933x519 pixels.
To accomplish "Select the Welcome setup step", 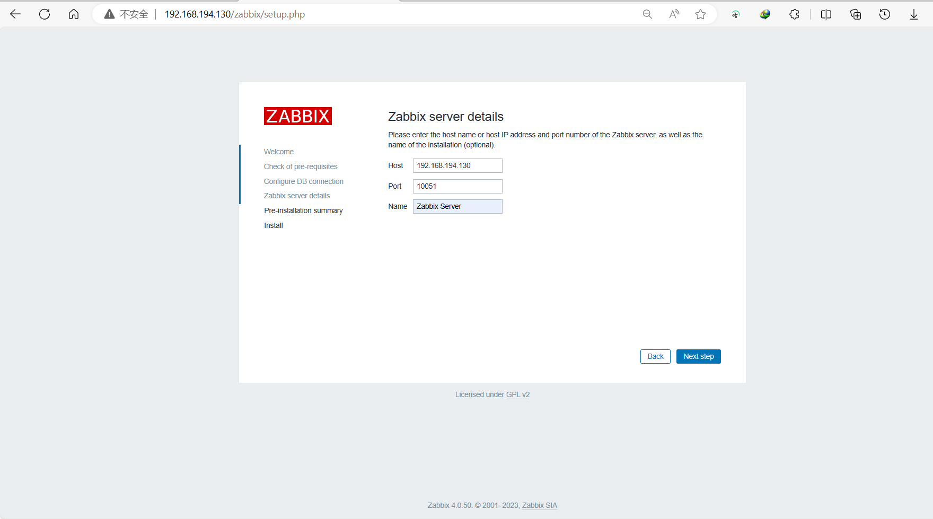I will click(x=279, y=152).
